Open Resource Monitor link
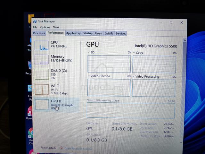Image resolution: width=205 pixels, height=154 pixels. pos(78,149)
